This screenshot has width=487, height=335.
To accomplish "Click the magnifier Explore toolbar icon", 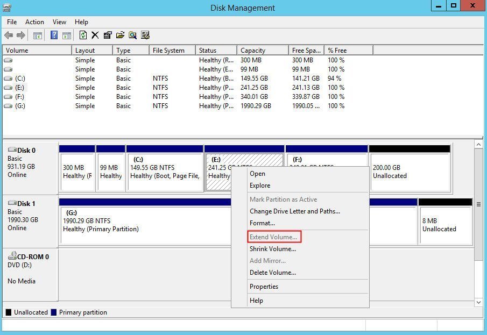I will point(132,35).
